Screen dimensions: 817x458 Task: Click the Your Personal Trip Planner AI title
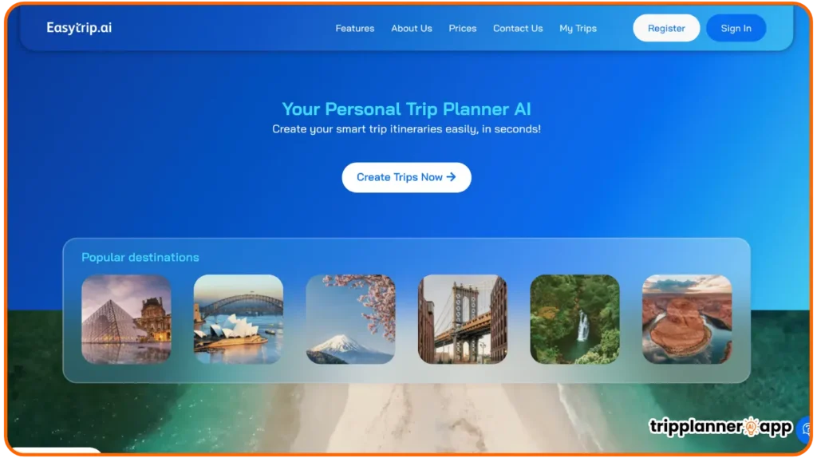[406, 109]
